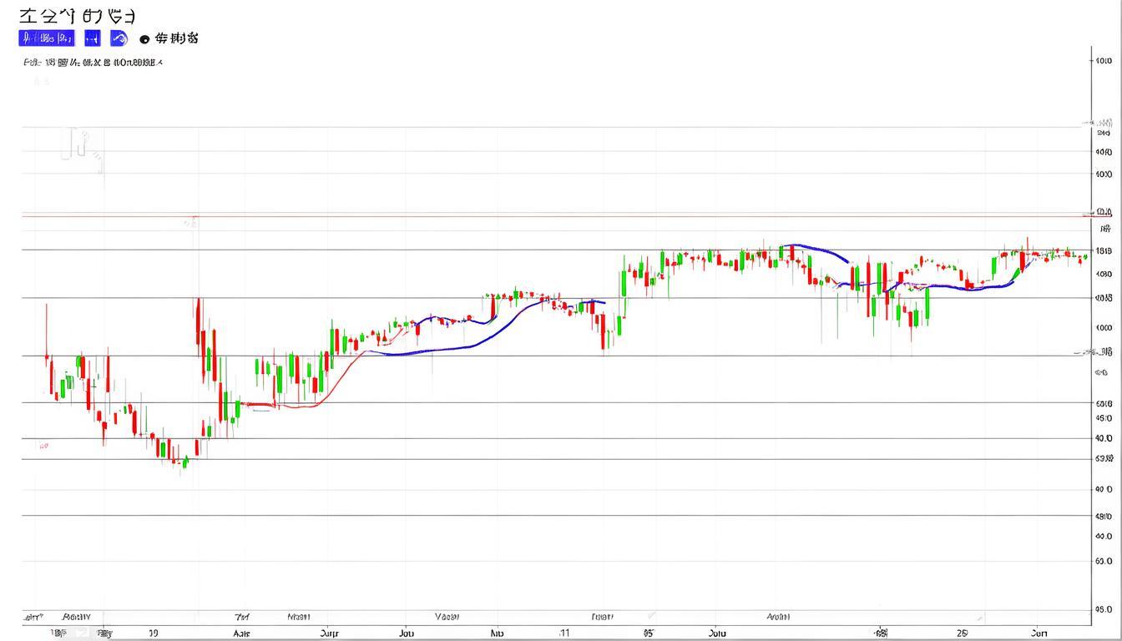1122x641 pixels.
Task: Open the chart title symbol at the top left
Action: pos(77,16)
